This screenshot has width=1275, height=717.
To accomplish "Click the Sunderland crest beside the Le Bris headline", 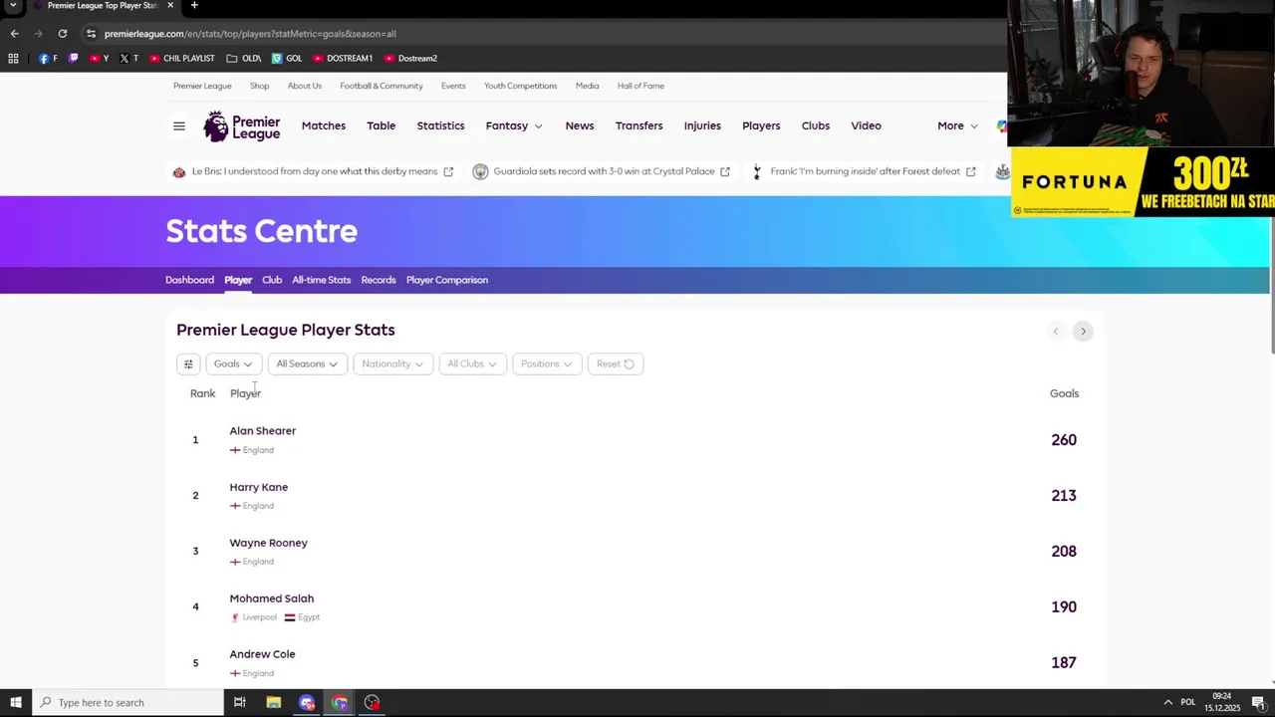I will pyautogui.click(x=179, y=172).
